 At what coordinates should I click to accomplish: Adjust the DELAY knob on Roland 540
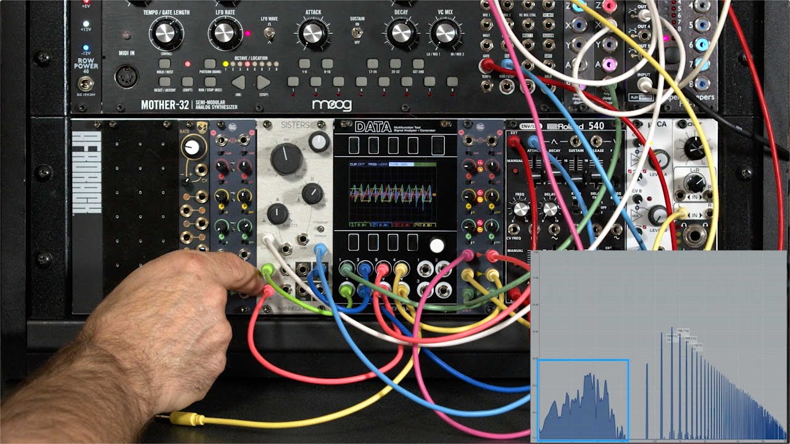(x=550, y=209)
